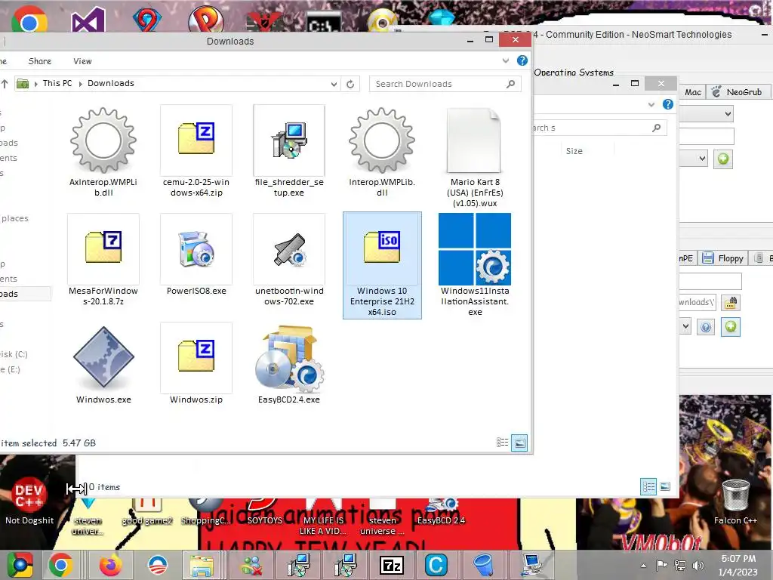Open the Recycle Bin labeled Falcon C++
Screen dimensions: 773x580
pyautogui.click(x=735, y=501)
